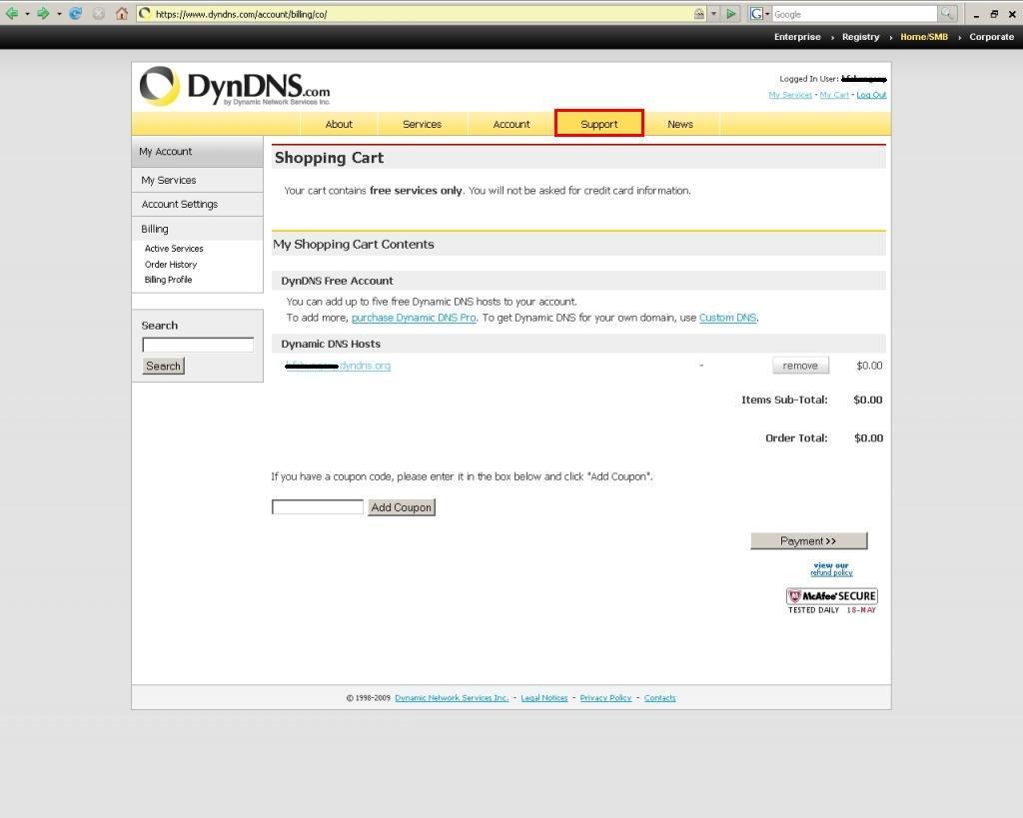Viewport: 1023px width, 818px height.
Task: Open Account Settings in the sidebar
Action: [x=197, y=204]
